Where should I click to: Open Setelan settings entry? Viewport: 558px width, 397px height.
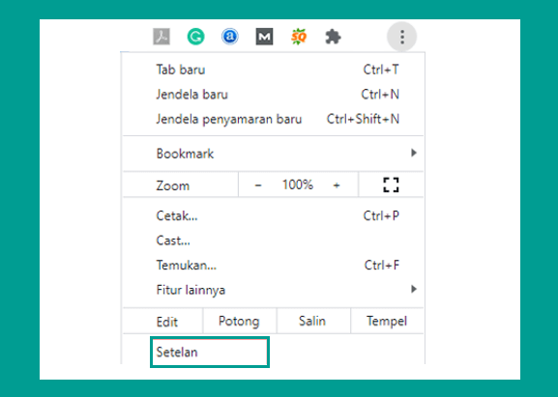[210, 353]
